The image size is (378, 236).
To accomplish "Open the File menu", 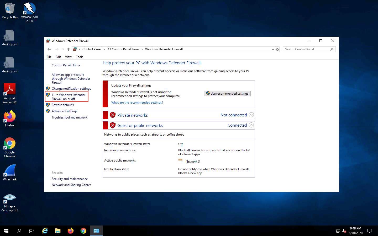I will [x=49, y=57].
